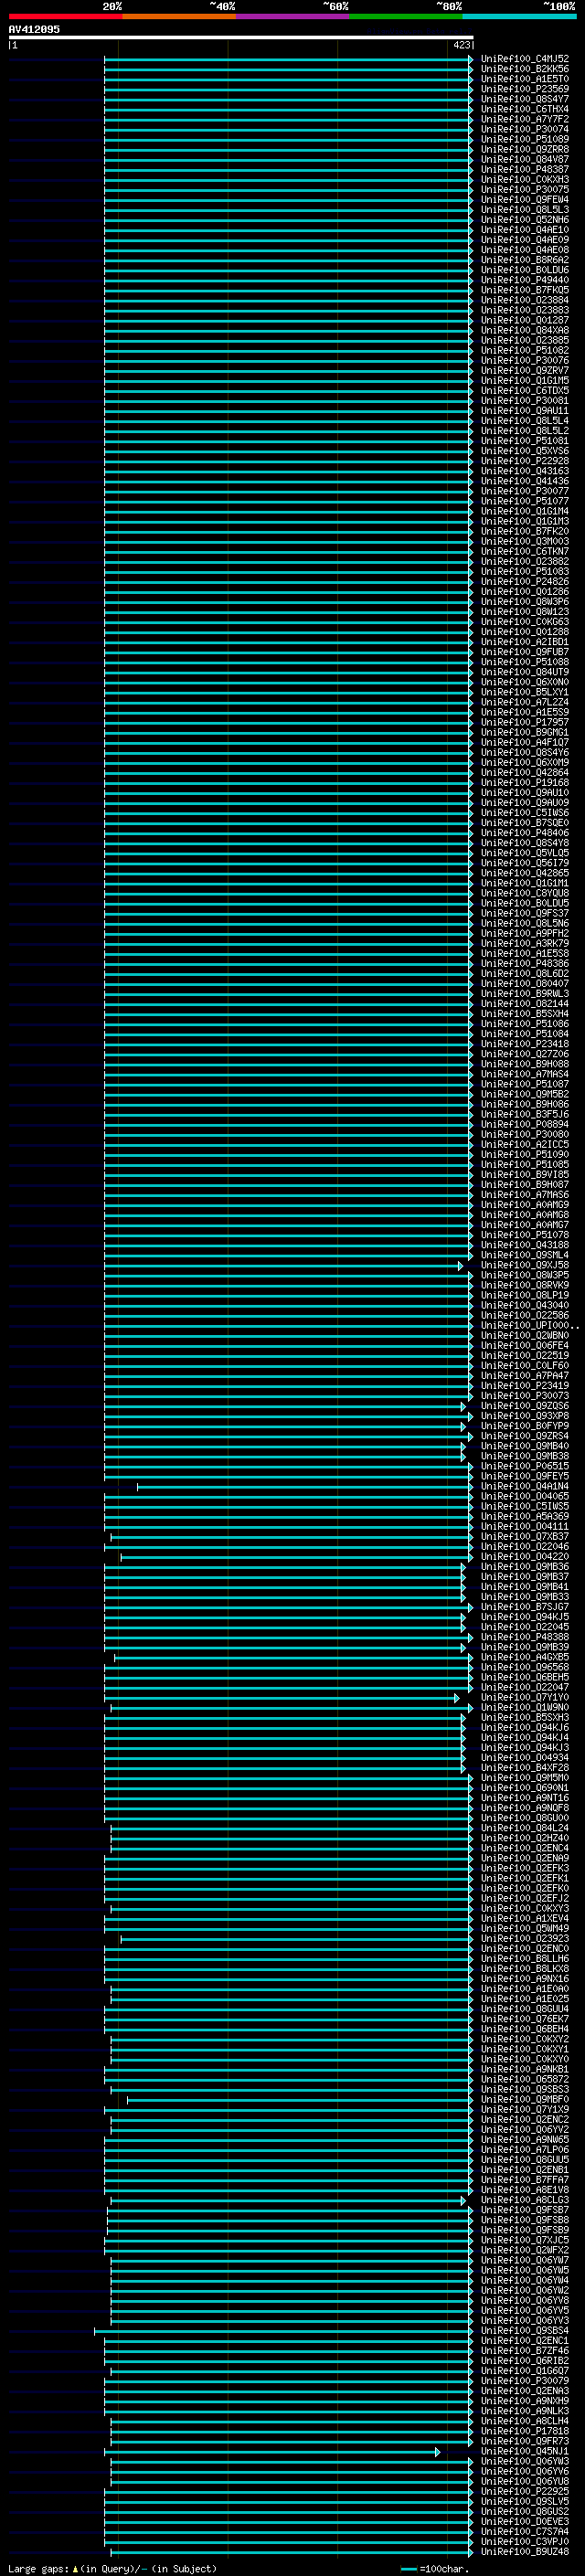Select the UniRef100_Q6BEH5 label

click(x=524, y=1678)
